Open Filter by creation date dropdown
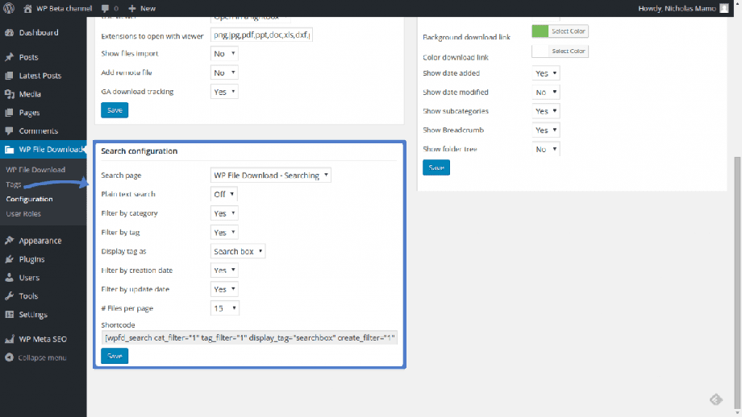This screenshot has width=742, height=417. coord(224,270)
